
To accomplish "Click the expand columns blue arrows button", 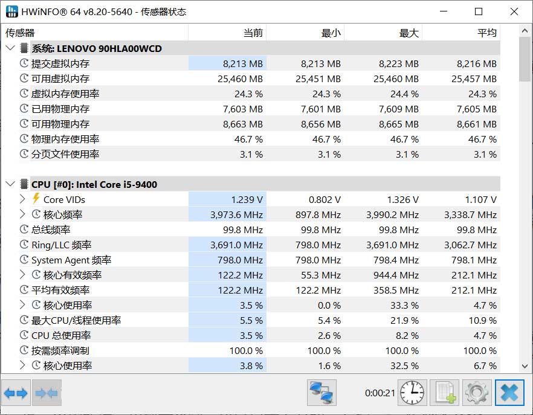I will coord(16,393).
